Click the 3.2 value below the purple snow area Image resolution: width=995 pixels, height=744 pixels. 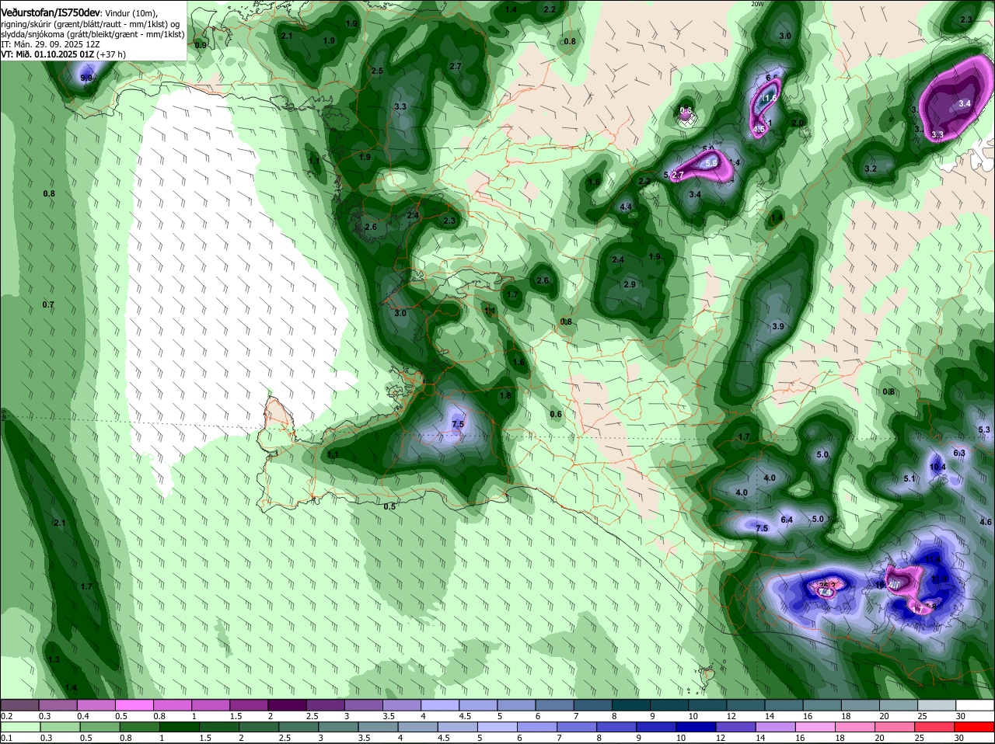point(871,169)
